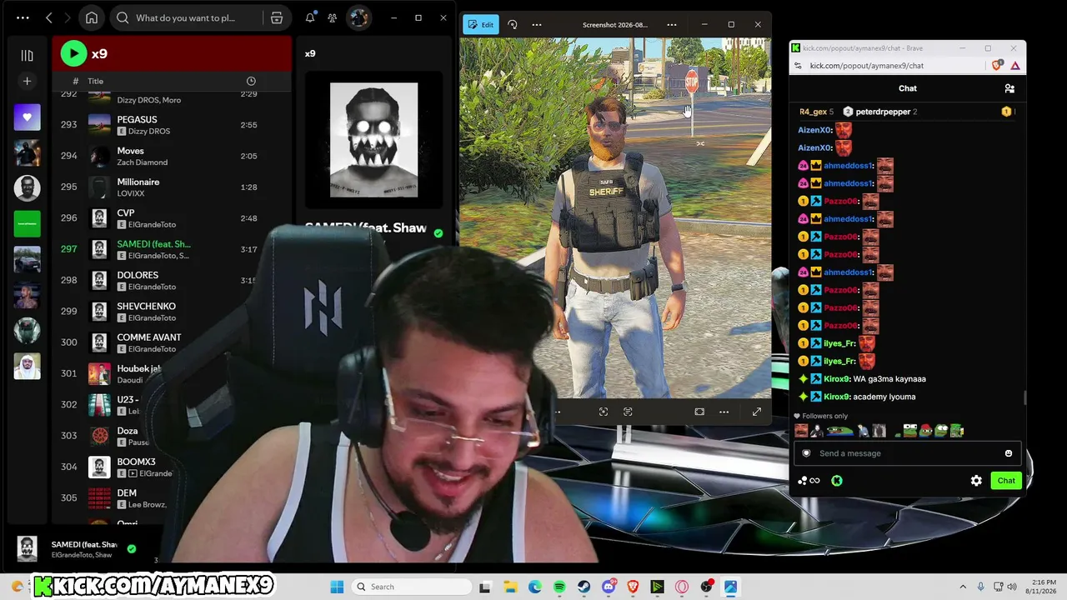Play the x9 playlist
Screen dimensions: 1067x600
click(x=73, y=53)
